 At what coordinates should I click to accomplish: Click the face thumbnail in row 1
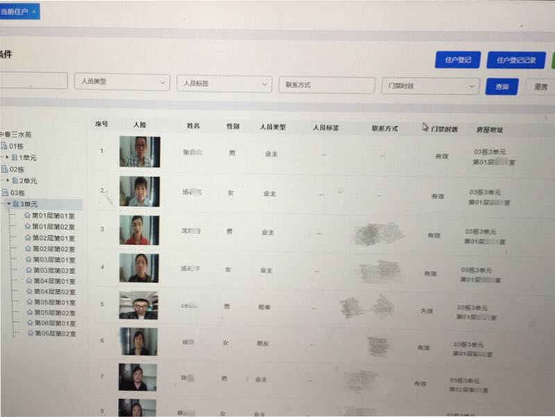(x=139, y=152)
